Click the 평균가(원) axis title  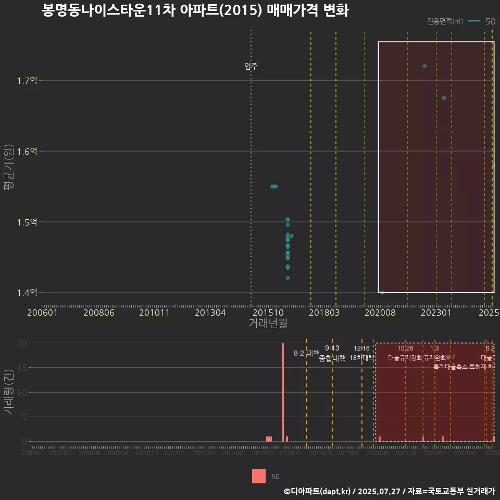(x=8, y=167)
